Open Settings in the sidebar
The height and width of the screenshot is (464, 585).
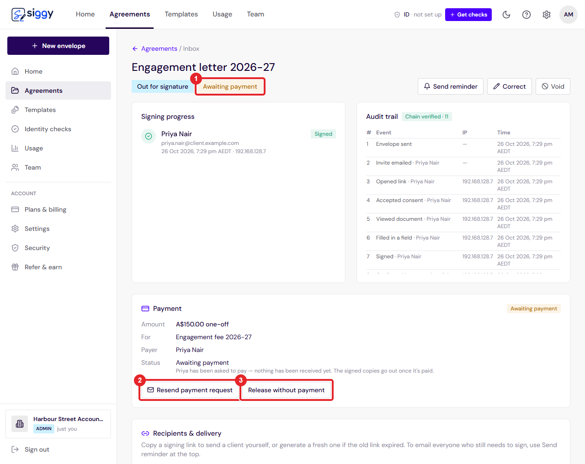58,229
